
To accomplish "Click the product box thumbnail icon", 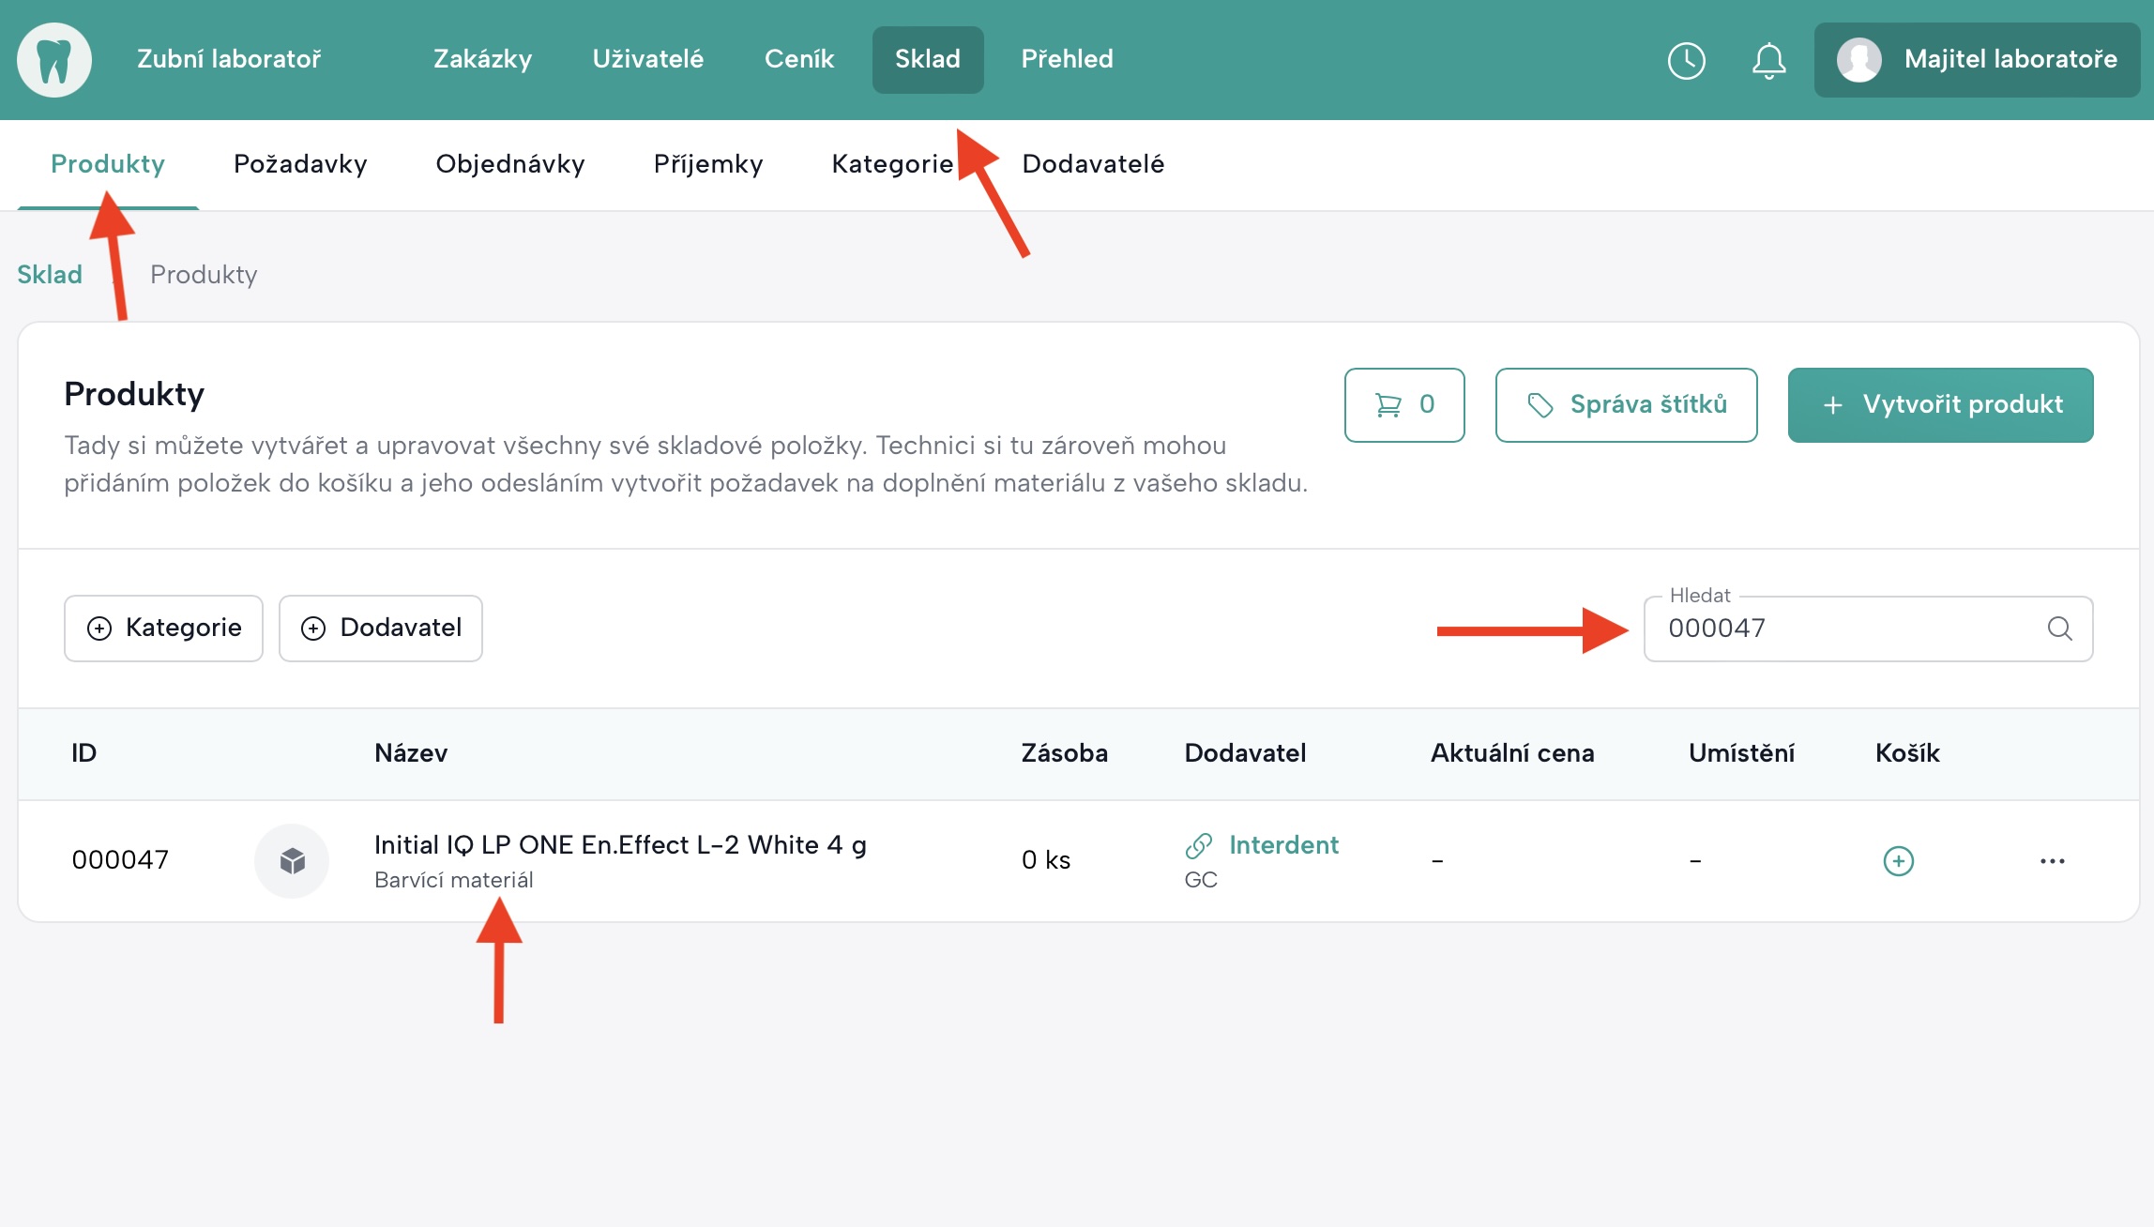I will [x=292, y=860].
